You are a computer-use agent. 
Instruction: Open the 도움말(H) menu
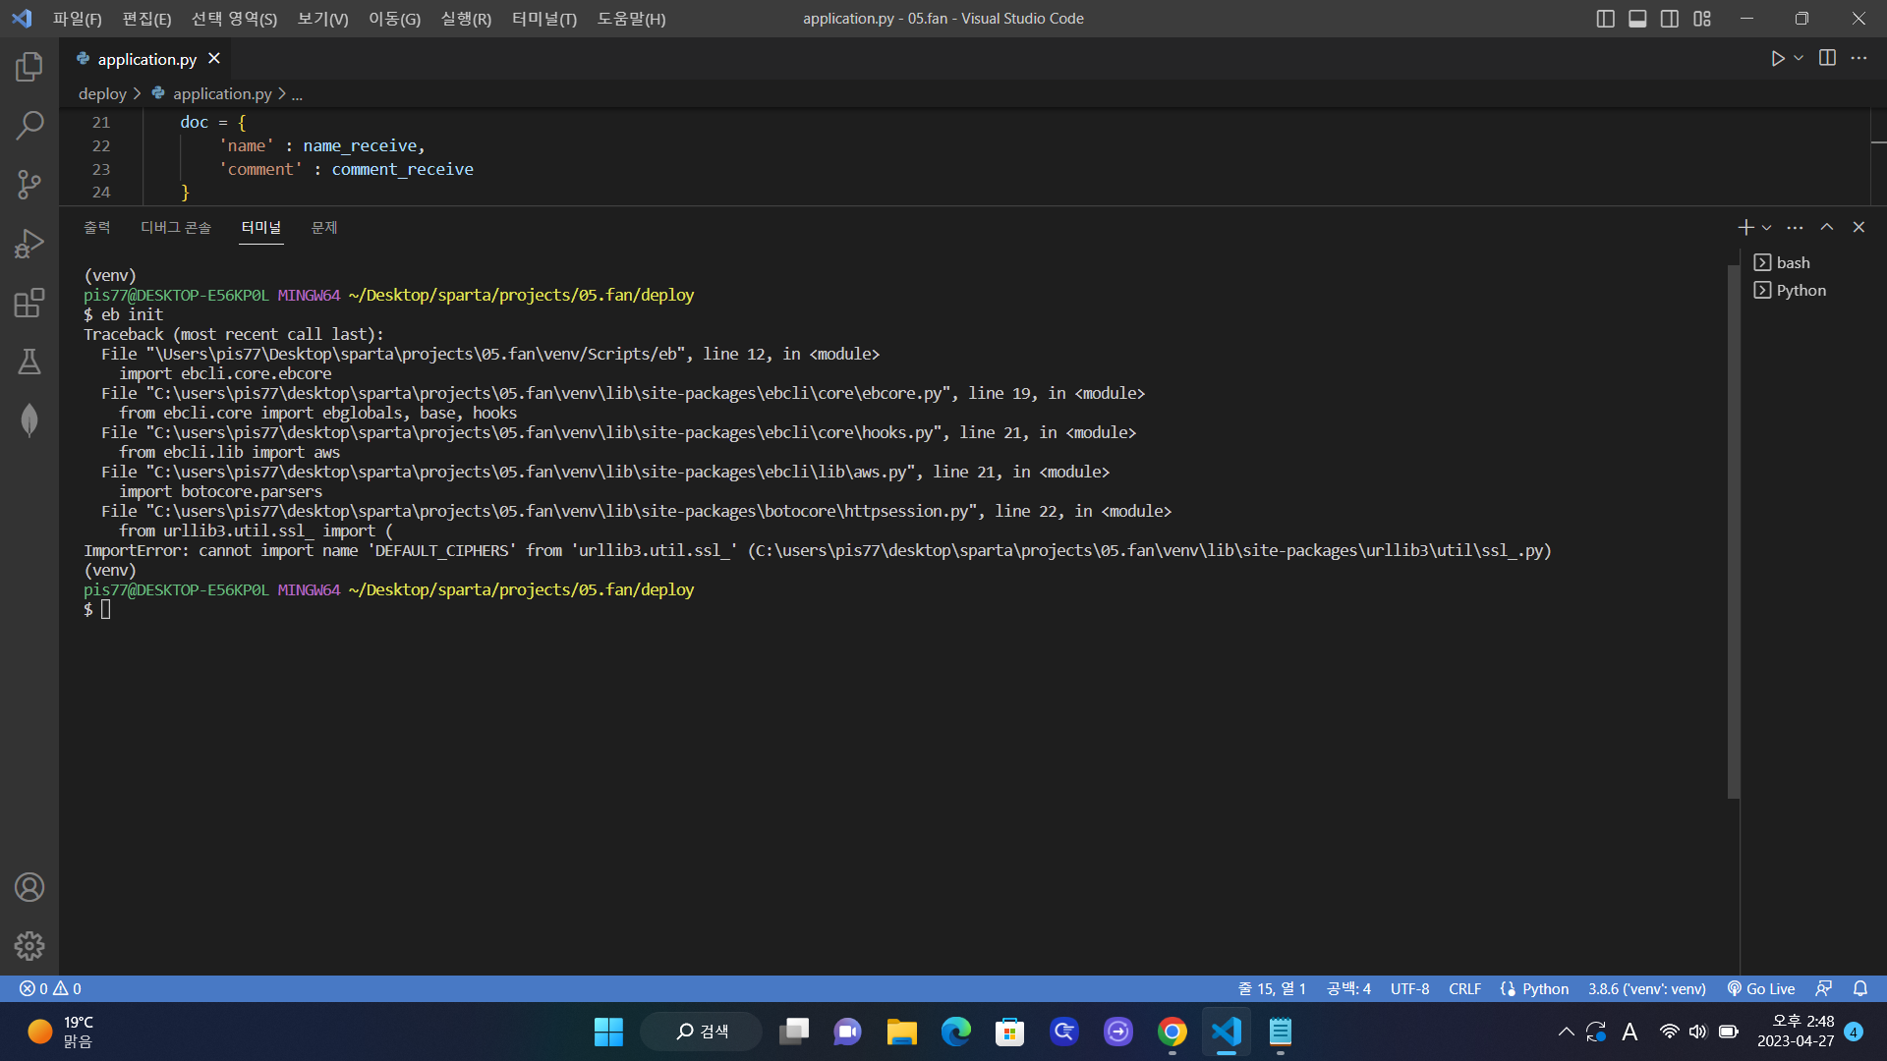pyautogui.click(x=631, y=19)
